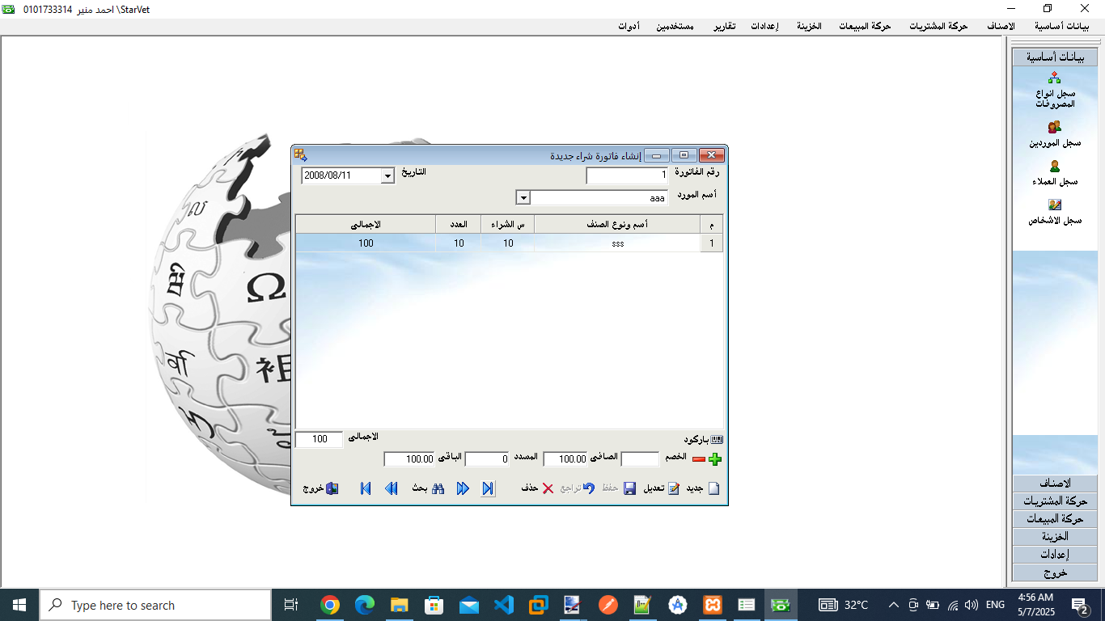Open customers register (سجل العملاء) icon
The image size is (1105, 621).
tap(1054, 167)
